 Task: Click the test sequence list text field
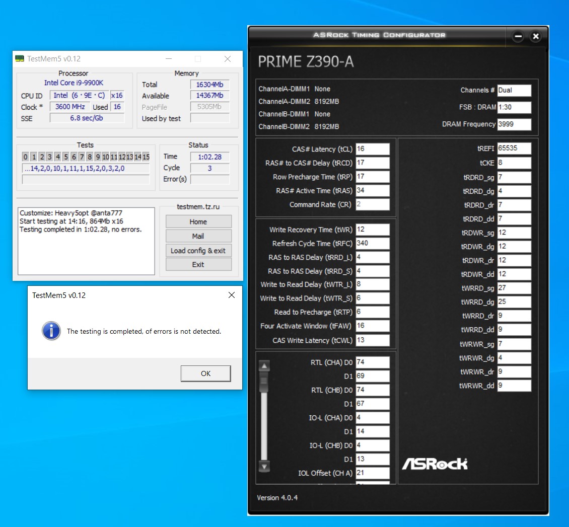[x=86, y=168]
